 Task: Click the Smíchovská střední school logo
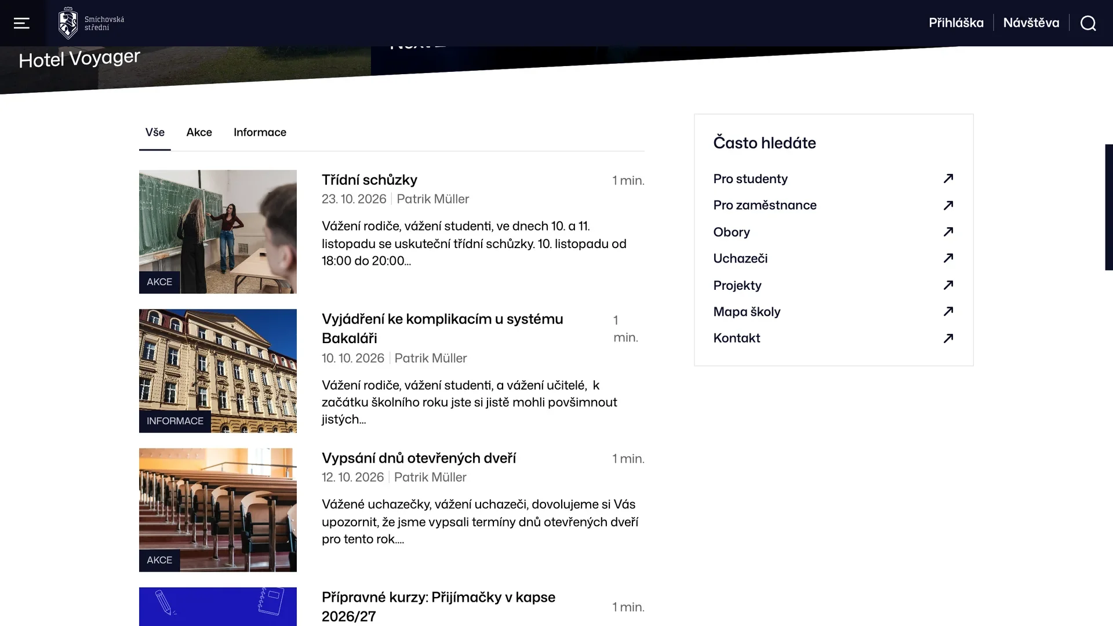pos(91,23)
